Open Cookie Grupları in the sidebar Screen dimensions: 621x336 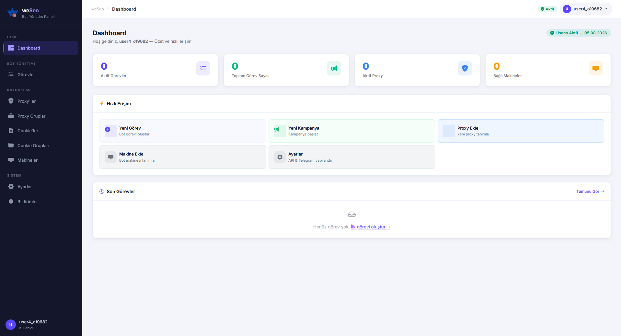pos(41,145)
